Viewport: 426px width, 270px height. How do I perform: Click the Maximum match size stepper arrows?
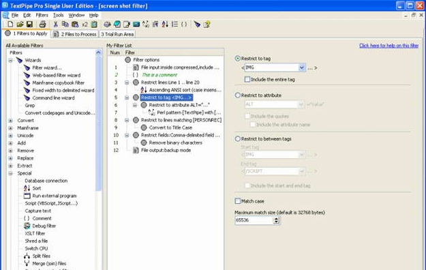276,220
